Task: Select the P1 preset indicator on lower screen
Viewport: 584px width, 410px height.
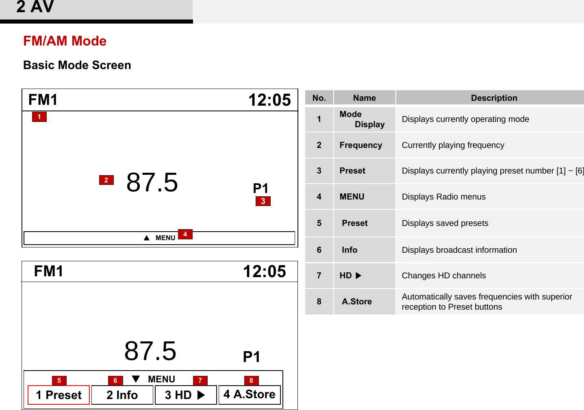Action: (251, 357)
